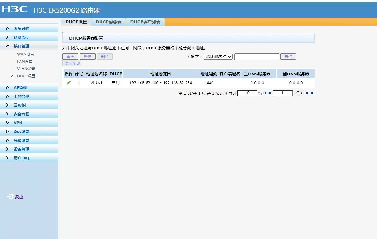Click the 显示全部 button

[x=72, y=63]
